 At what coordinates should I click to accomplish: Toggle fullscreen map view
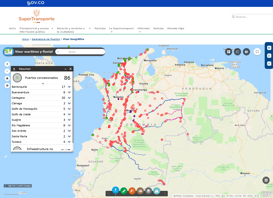[x=257, y=52]
